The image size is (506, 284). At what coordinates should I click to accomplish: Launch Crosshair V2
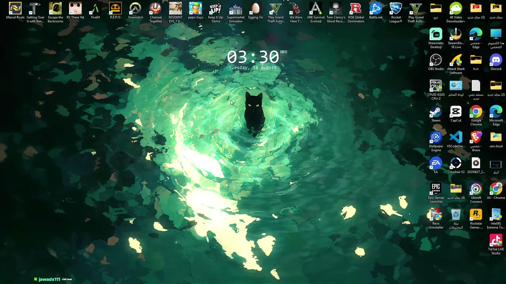[x=456, y=166]
